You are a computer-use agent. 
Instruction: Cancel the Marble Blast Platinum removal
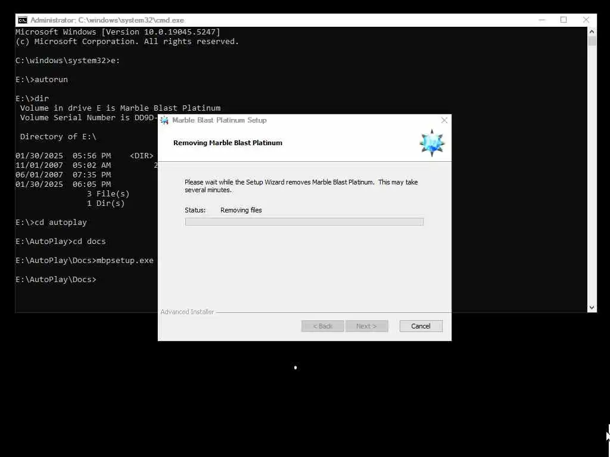(x=421, y=326)
